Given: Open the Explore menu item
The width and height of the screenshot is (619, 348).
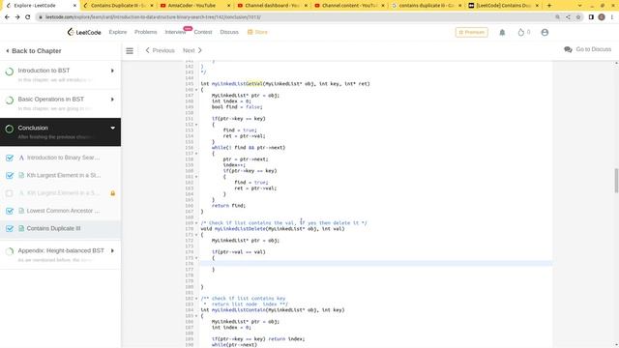Looking at the screenshot, I should pos(118,32).
